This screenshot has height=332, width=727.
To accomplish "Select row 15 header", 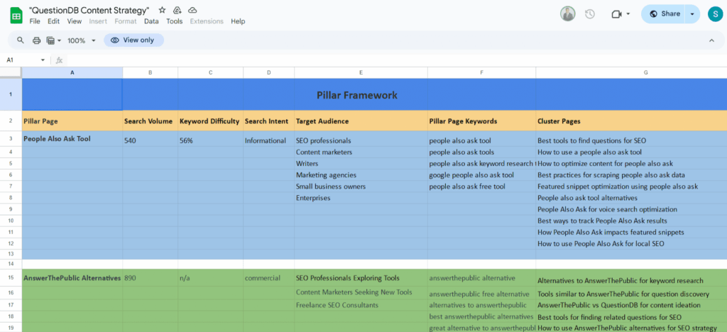I will 11,278.
